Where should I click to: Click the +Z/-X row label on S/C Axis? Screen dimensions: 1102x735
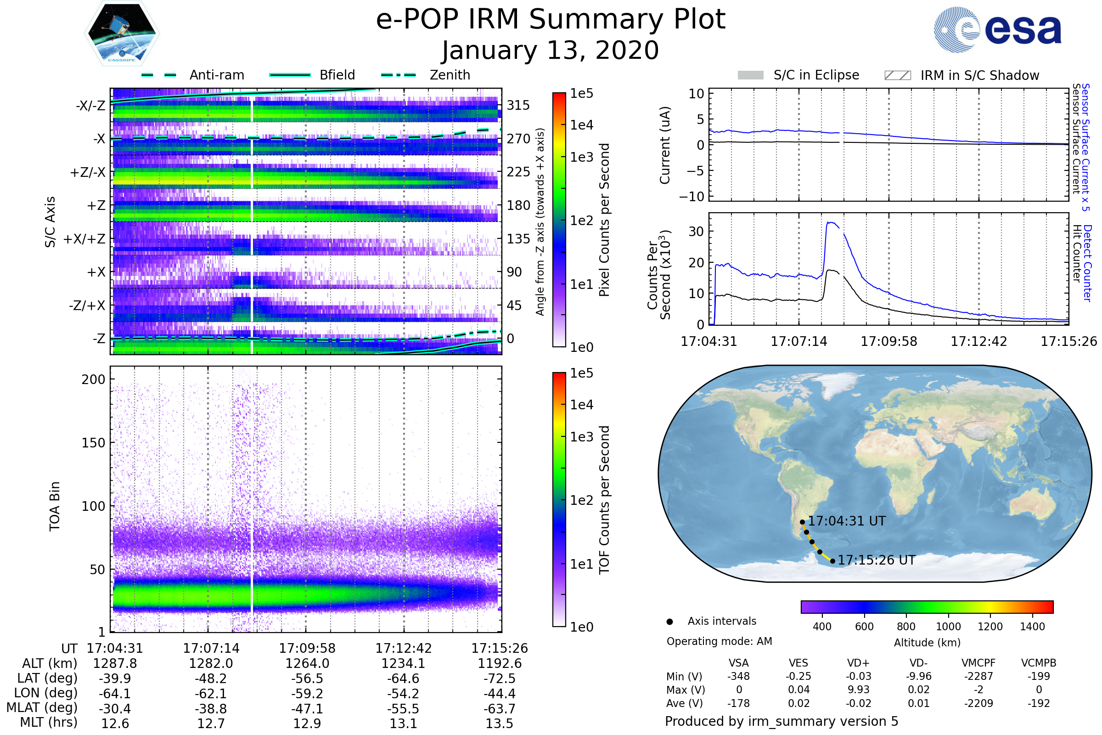88,173
